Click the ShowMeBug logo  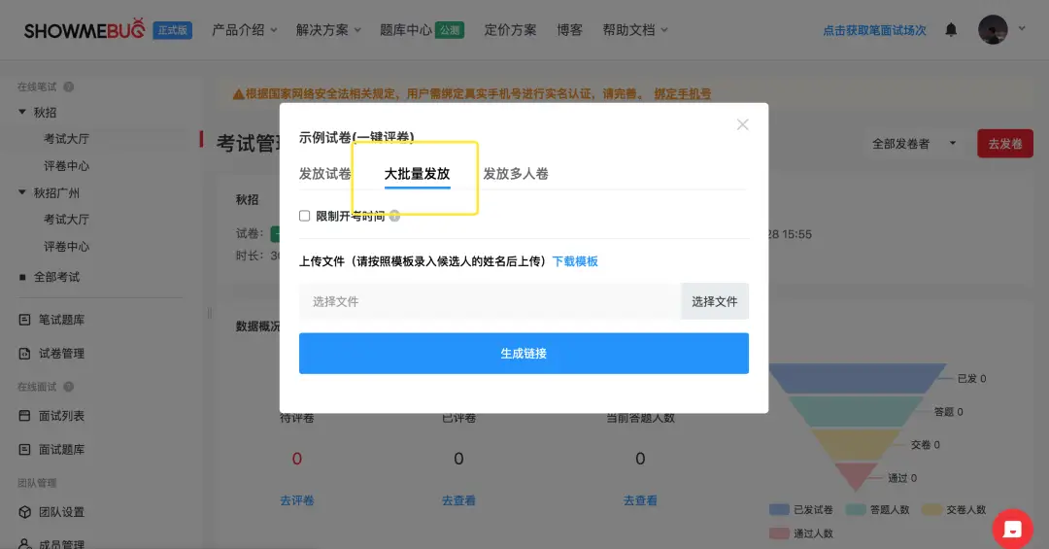(85, 29)
